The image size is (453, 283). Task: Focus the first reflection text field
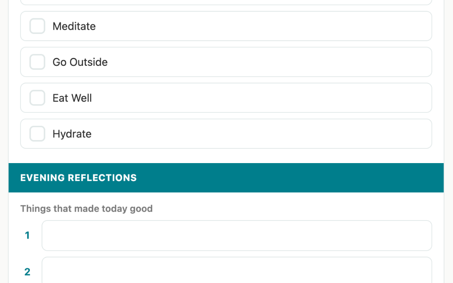pyautogui.click(x=237, y=236)
